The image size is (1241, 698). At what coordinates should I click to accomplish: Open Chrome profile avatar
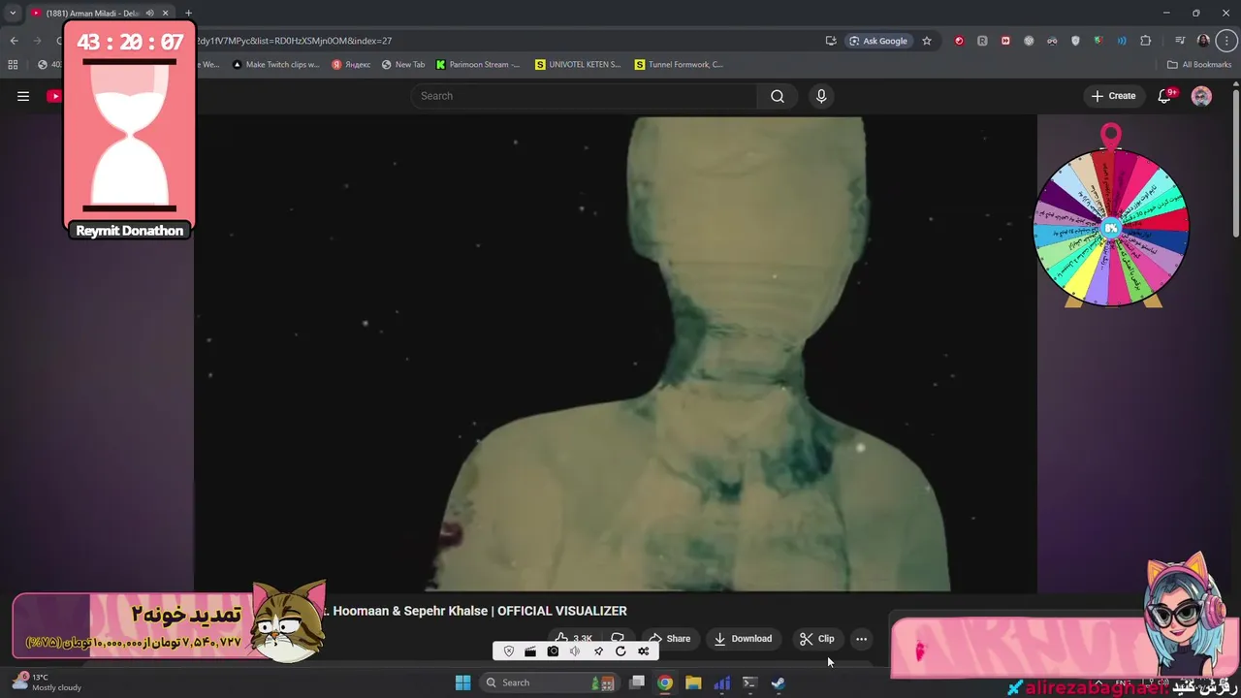(1203, 41)
